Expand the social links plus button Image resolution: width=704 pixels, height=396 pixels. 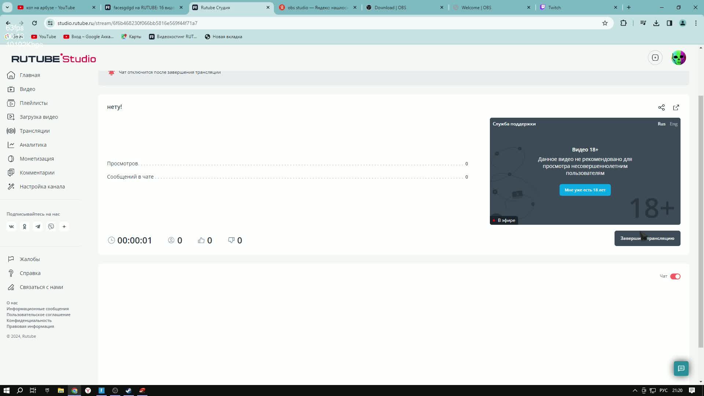tap(64, 227)
